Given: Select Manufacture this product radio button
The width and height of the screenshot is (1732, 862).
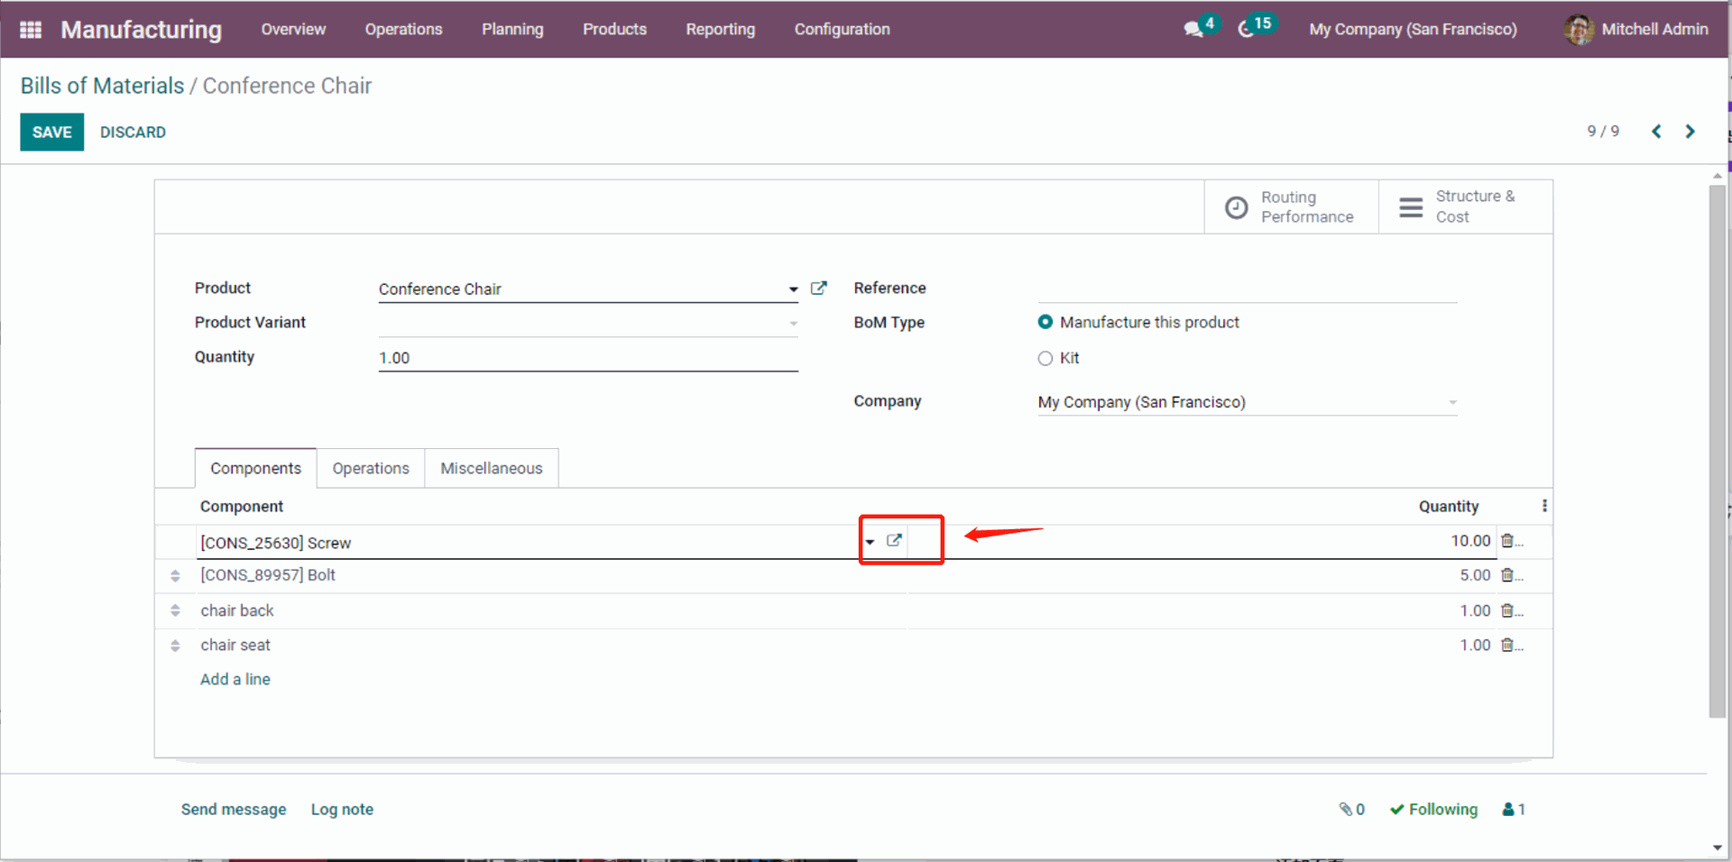Looking at the screenshot, I should pos(1046,322).
